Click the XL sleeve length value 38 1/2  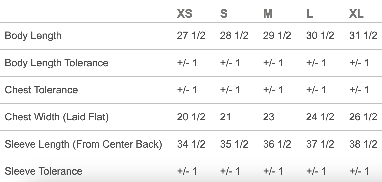(x=363, y=144)
